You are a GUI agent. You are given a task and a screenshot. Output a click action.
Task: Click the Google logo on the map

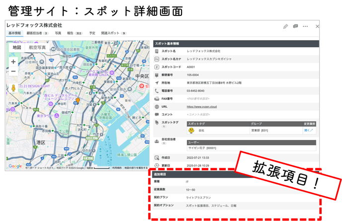(x=15, y=166)
